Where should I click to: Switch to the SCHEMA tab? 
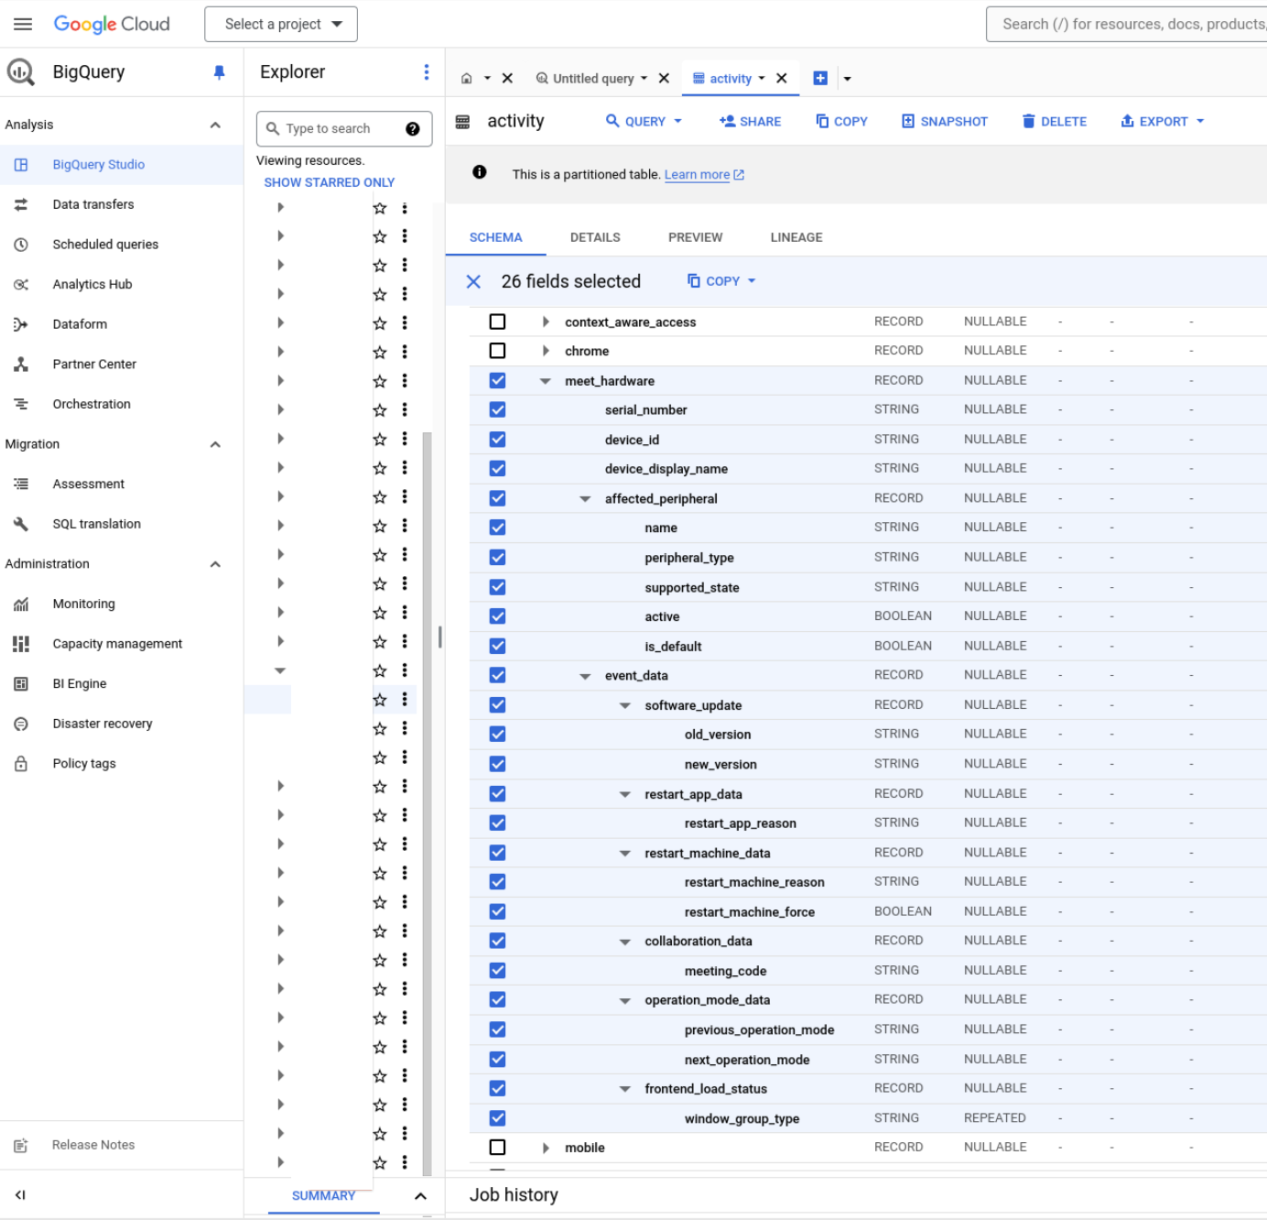(495, 238)
